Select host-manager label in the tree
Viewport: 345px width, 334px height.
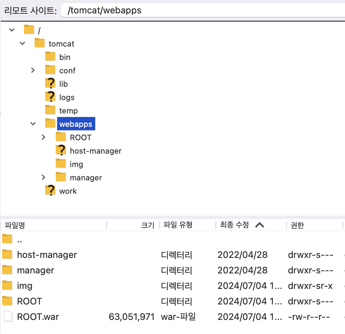click(96, 151)
